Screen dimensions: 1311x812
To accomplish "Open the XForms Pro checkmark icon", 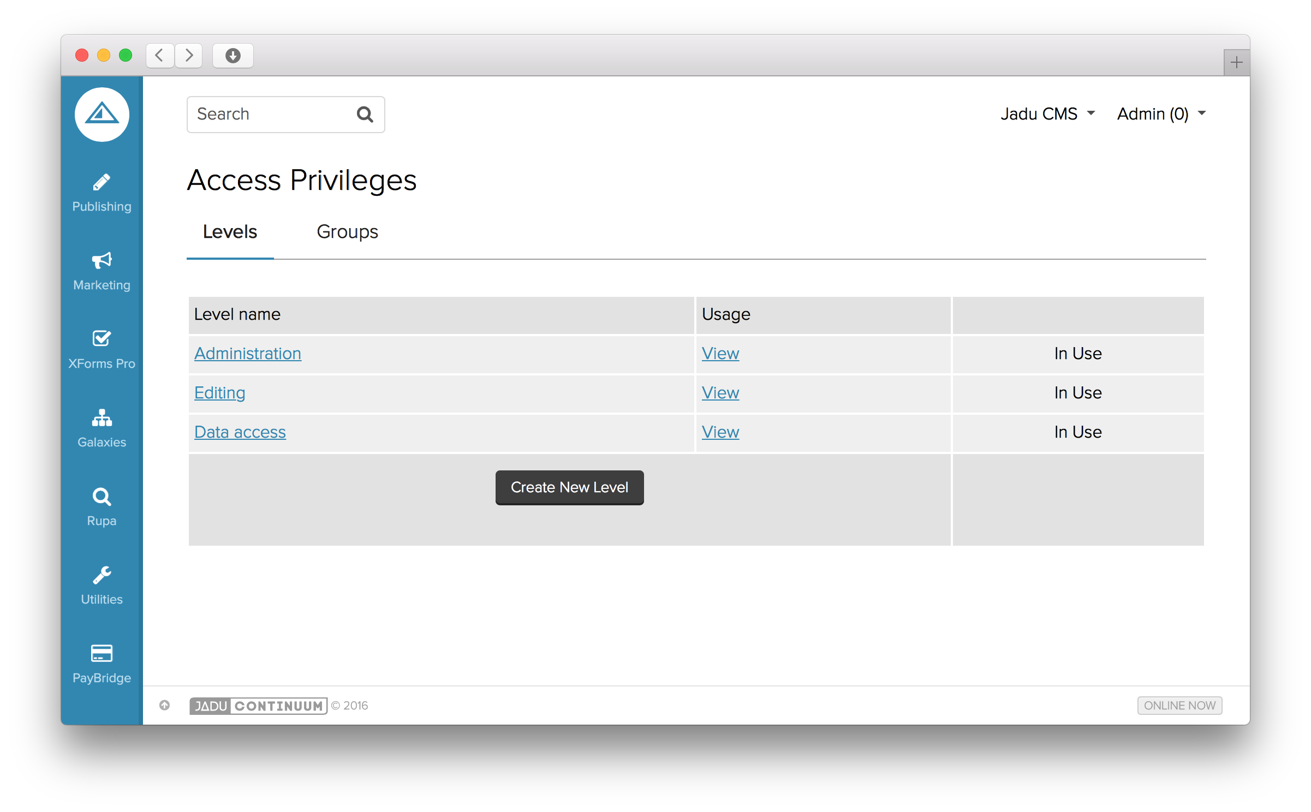I will (102, 339).
